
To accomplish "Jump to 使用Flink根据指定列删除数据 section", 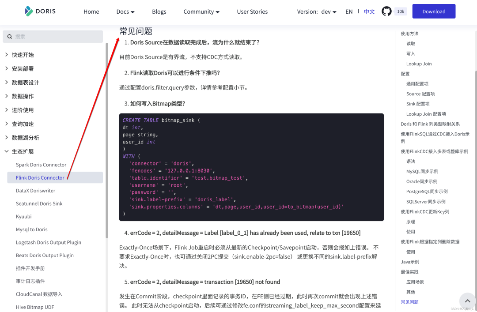I will 430,242.
